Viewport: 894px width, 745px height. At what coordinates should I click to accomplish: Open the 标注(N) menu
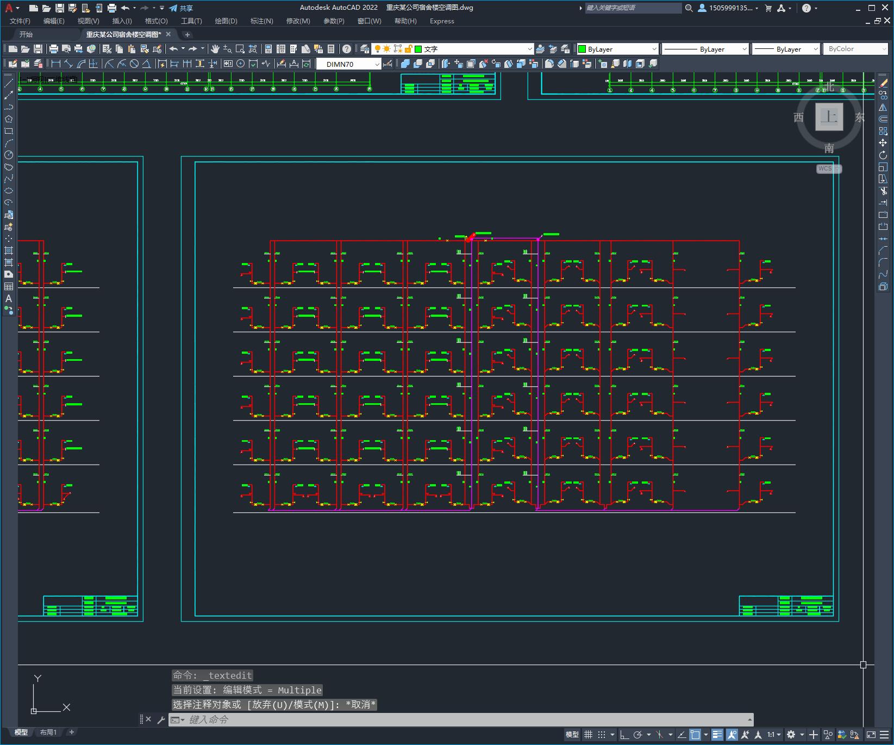click(x=261, y=21)
